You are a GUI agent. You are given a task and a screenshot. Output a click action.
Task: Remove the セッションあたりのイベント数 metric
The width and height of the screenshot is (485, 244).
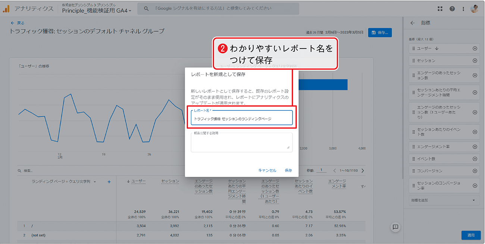coord(475,132)
